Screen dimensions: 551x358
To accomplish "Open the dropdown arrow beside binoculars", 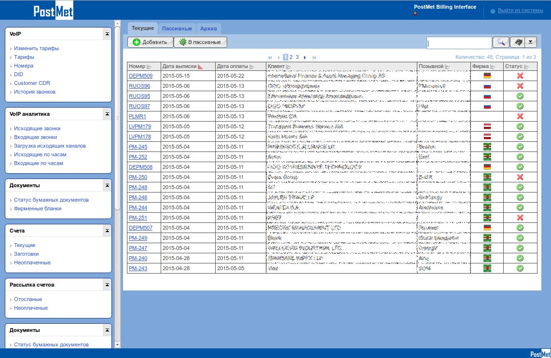I will 531,42.
